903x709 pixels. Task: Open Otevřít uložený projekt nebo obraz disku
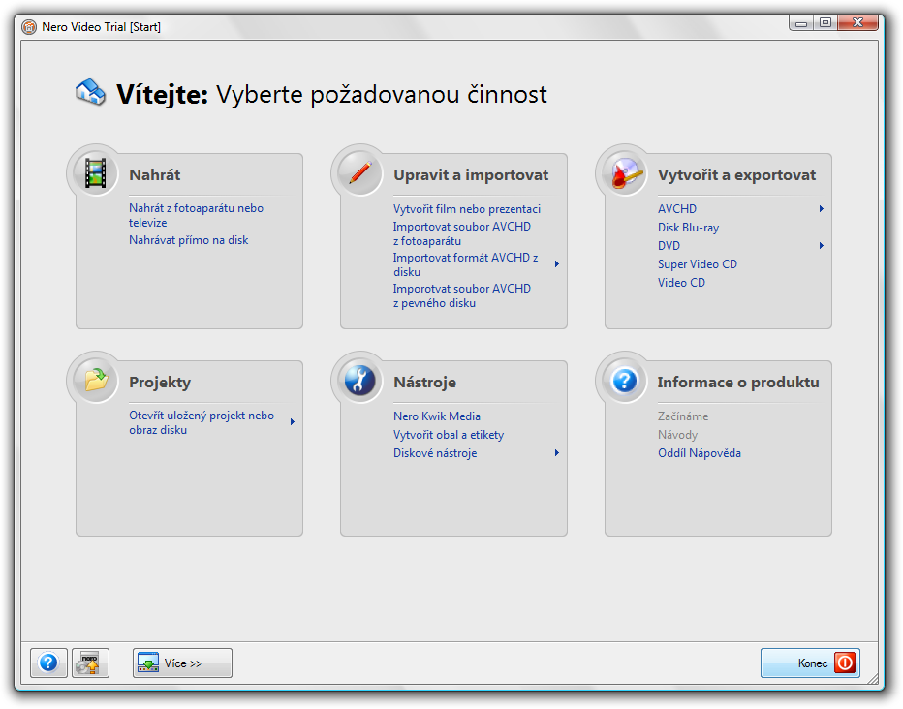[201, 422]
